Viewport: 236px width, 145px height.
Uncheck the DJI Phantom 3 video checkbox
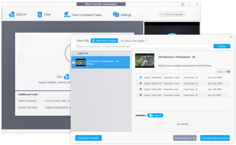73,63
